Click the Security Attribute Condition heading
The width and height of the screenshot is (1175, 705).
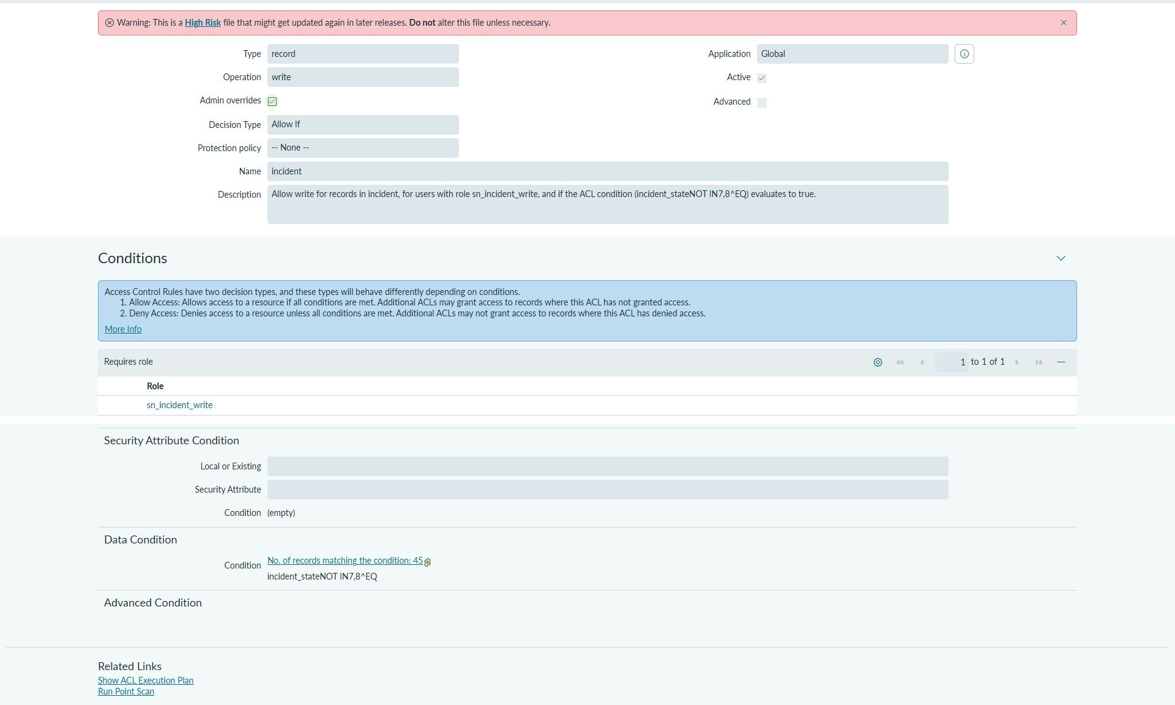click(x=171, y=441)
